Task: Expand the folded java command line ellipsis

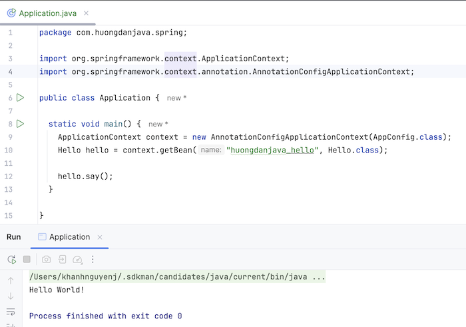Action: coord(318,276)
